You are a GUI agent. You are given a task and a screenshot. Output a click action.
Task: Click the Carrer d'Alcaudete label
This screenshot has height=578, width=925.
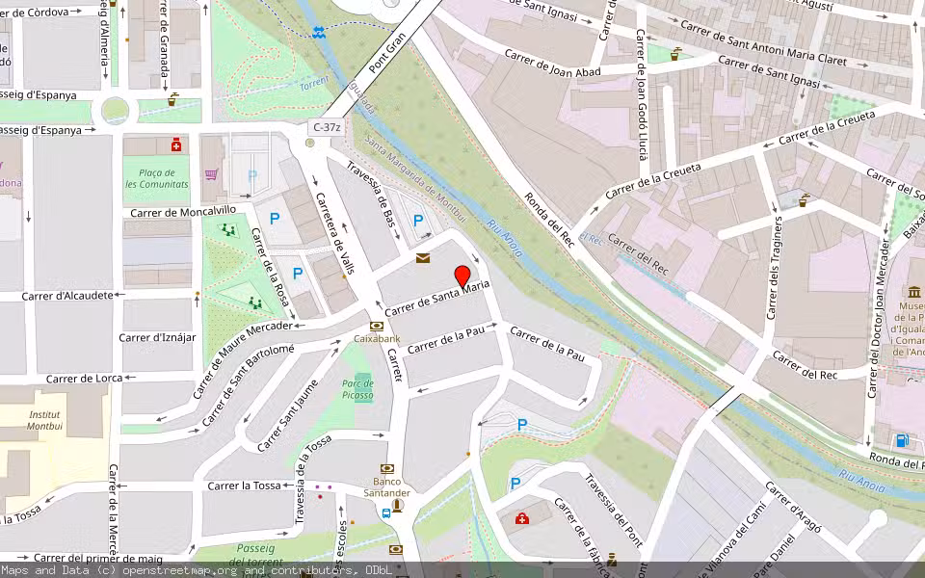tap(67, 296)
